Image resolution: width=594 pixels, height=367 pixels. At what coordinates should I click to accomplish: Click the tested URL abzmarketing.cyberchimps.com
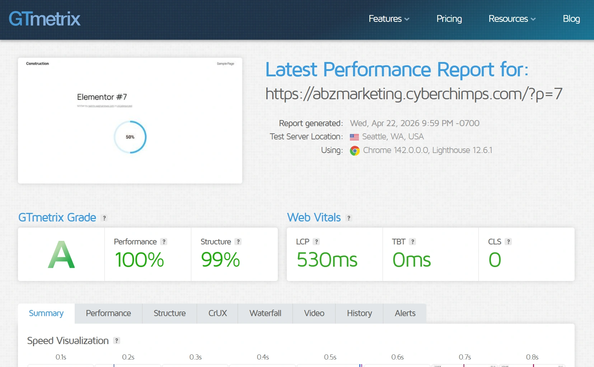click(414, 94)
